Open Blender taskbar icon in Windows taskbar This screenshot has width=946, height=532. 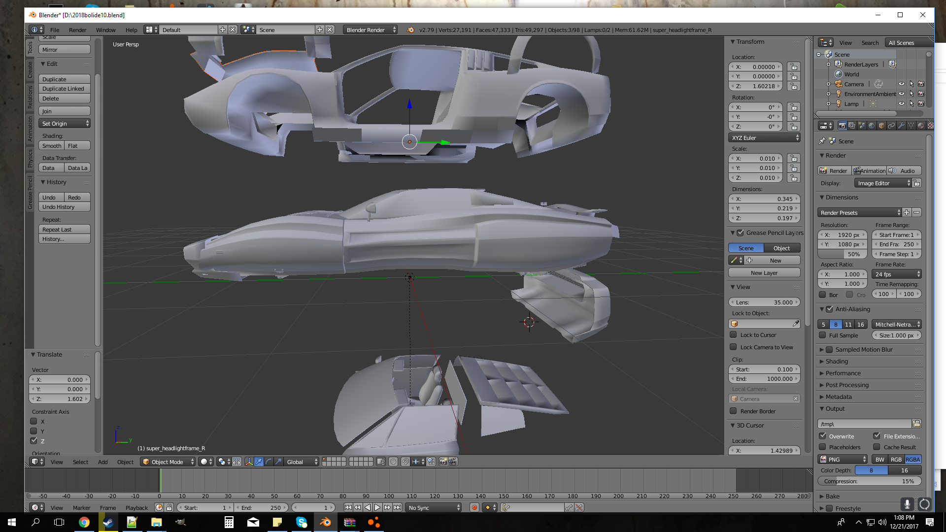[326, 522]
